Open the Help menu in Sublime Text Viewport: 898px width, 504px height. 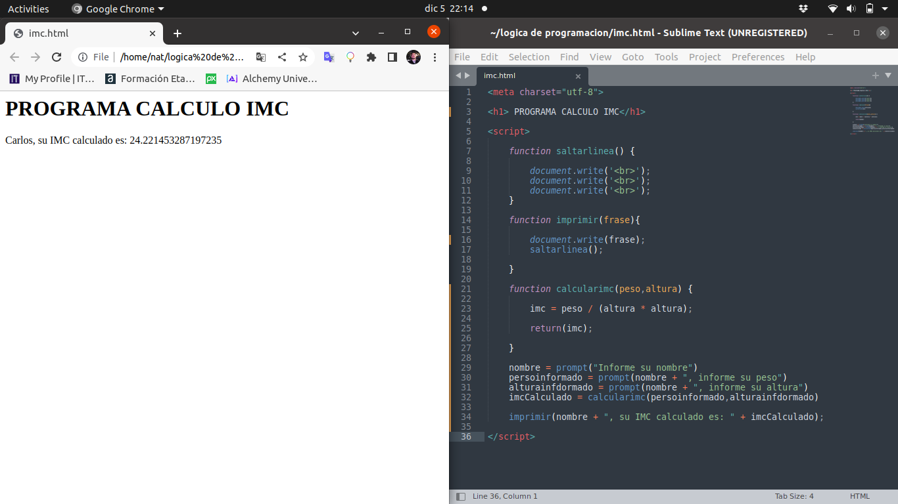point(805,57)
